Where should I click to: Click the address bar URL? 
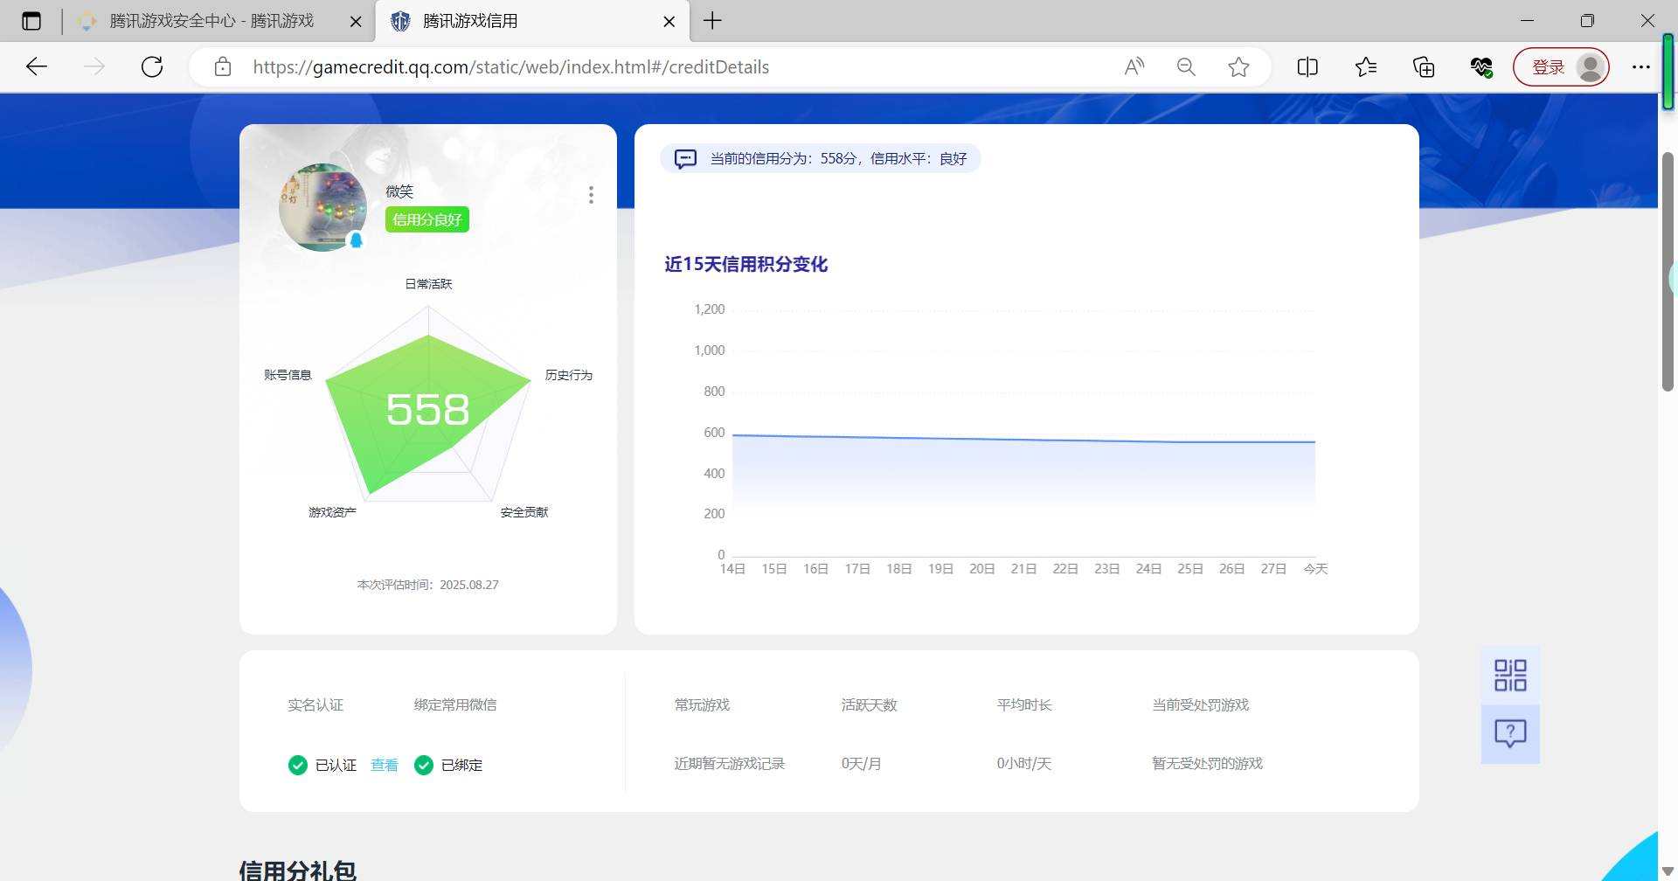511,67
